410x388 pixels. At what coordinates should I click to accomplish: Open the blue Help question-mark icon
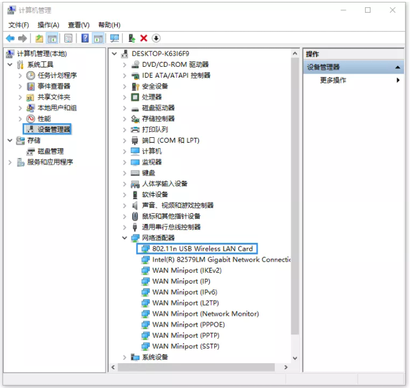(85, 38)
